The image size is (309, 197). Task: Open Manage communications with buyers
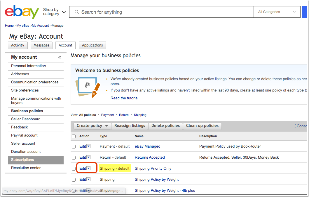click(x=36, y=101)
